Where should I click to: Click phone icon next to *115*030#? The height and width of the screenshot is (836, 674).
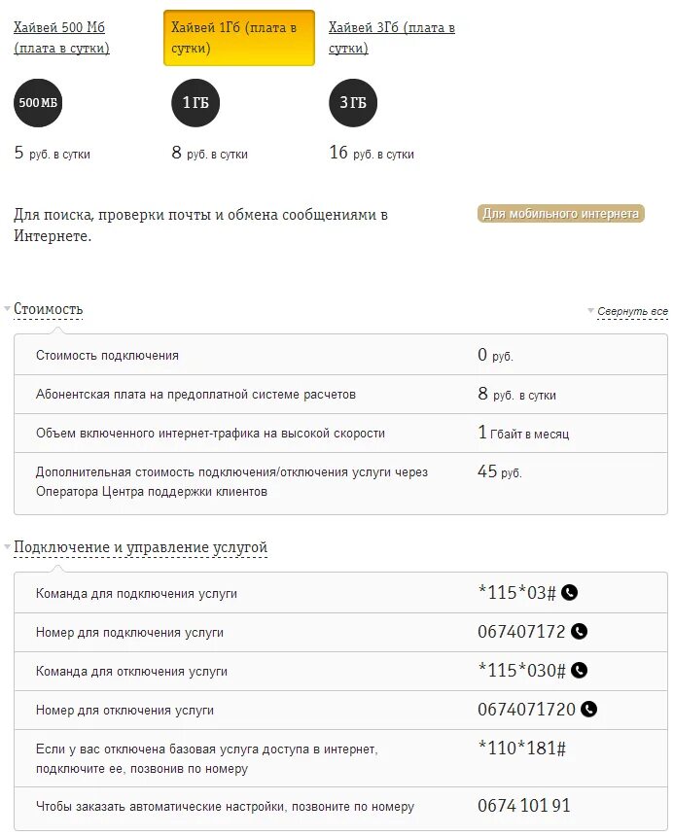click(580, 670)
